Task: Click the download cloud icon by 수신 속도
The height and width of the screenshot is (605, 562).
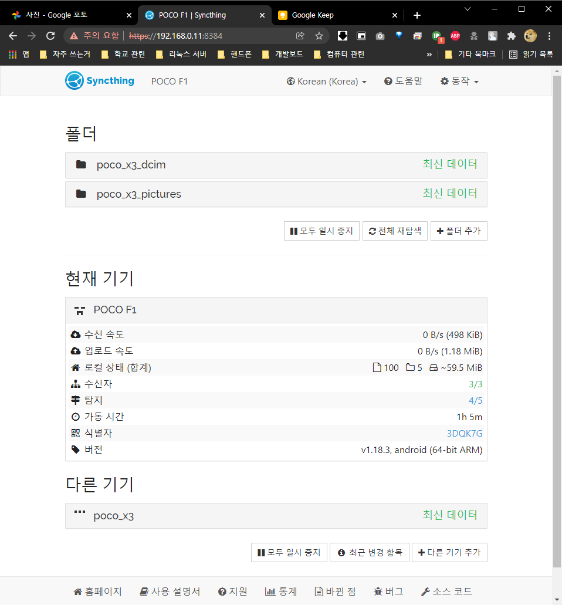Action: pyautogui.click(x=76, y=334)
